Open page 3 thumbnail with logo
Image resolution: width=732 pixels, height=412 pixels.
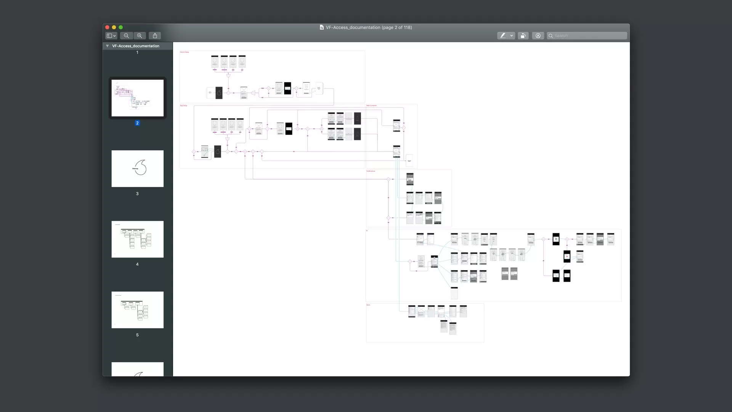[137, 169]
